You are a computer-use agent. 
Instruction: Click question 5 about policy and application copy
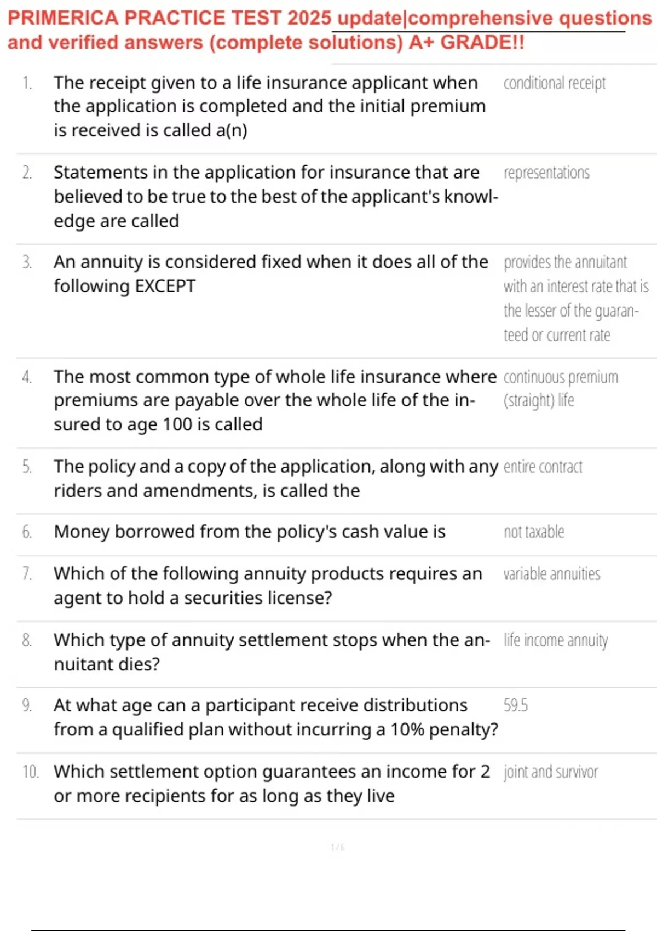(x=276, y=478)
